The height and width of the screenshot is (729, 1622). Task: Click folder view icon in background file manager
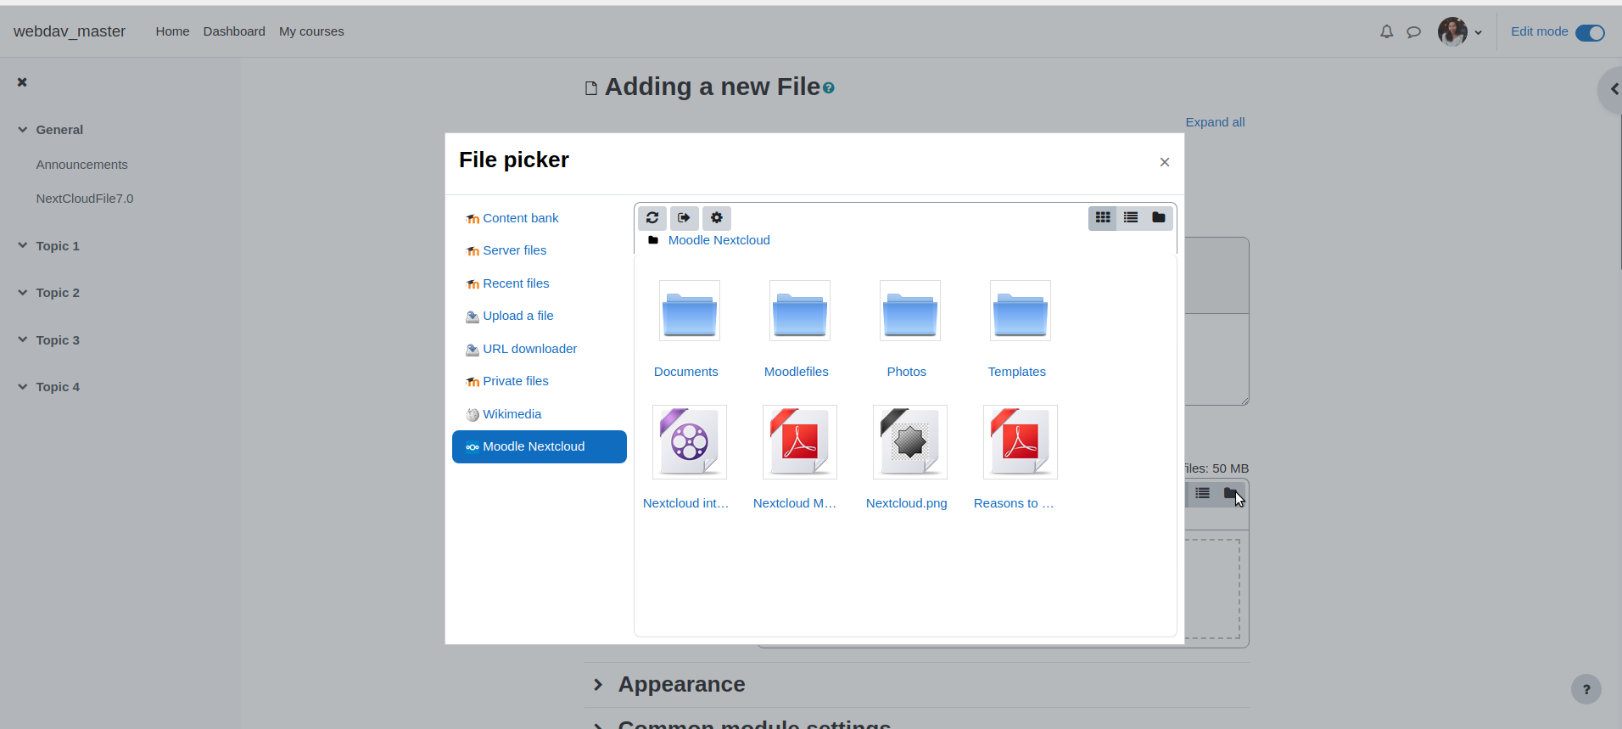tap(1231, 493)
